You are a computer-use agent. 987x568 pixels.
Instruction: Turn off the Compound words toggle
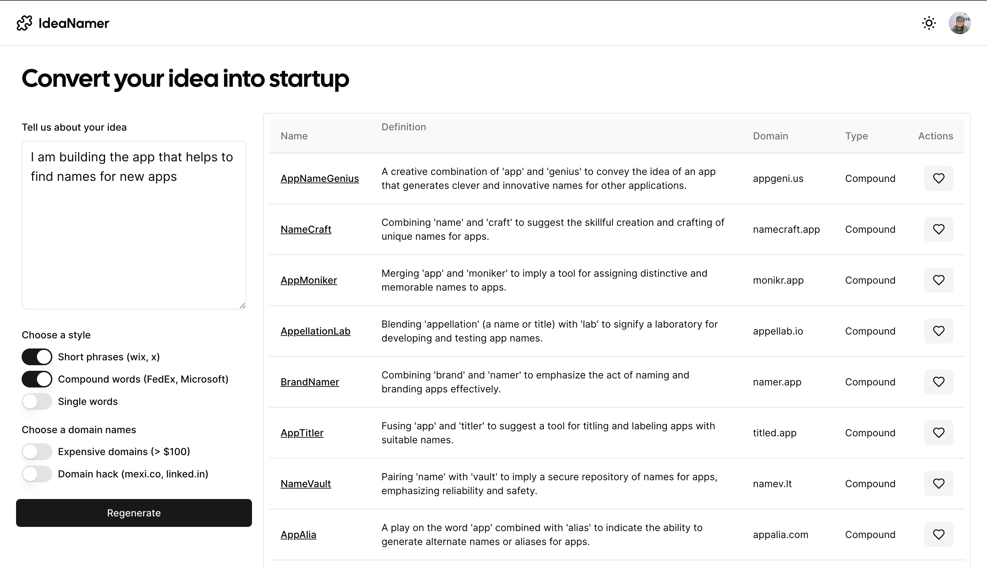[37, 379]
